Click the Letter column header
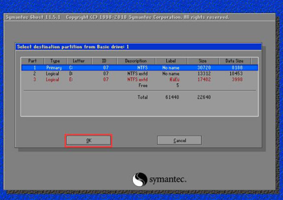 [x=79, y=61]
